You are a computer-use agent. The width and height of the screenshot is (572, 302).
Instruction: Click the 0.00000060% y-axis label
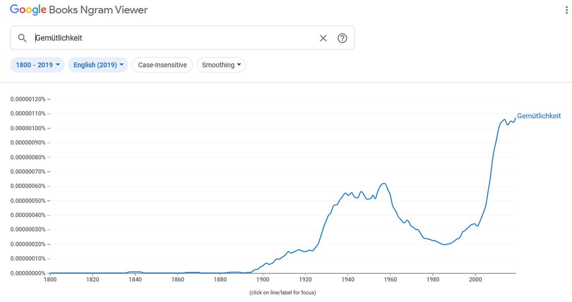click(28, 186)
